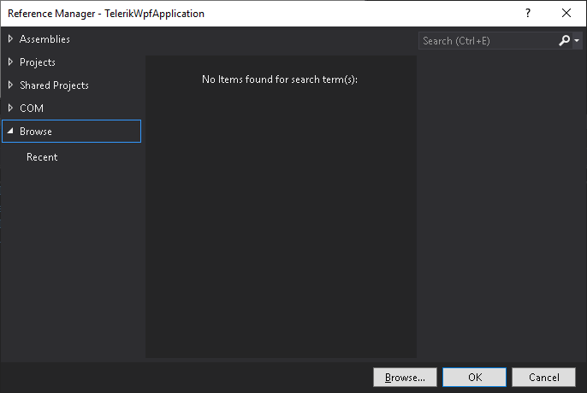Select the COM category label
This screenshot has width=587, height=393.
tap(32, 109)
